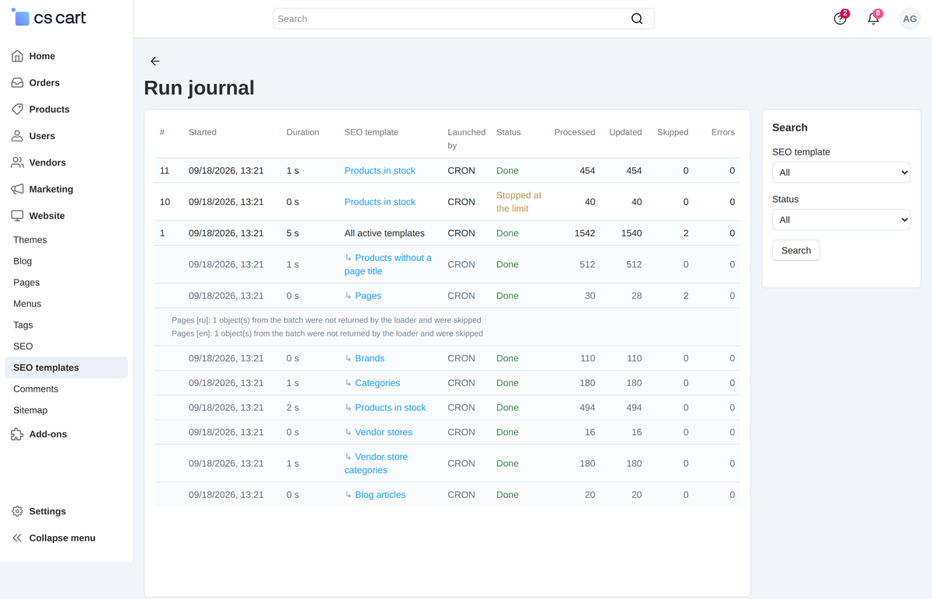The image size is (932, 599).
Task: Open Products in stock link in run 11
Action: (x=380, y=171)
